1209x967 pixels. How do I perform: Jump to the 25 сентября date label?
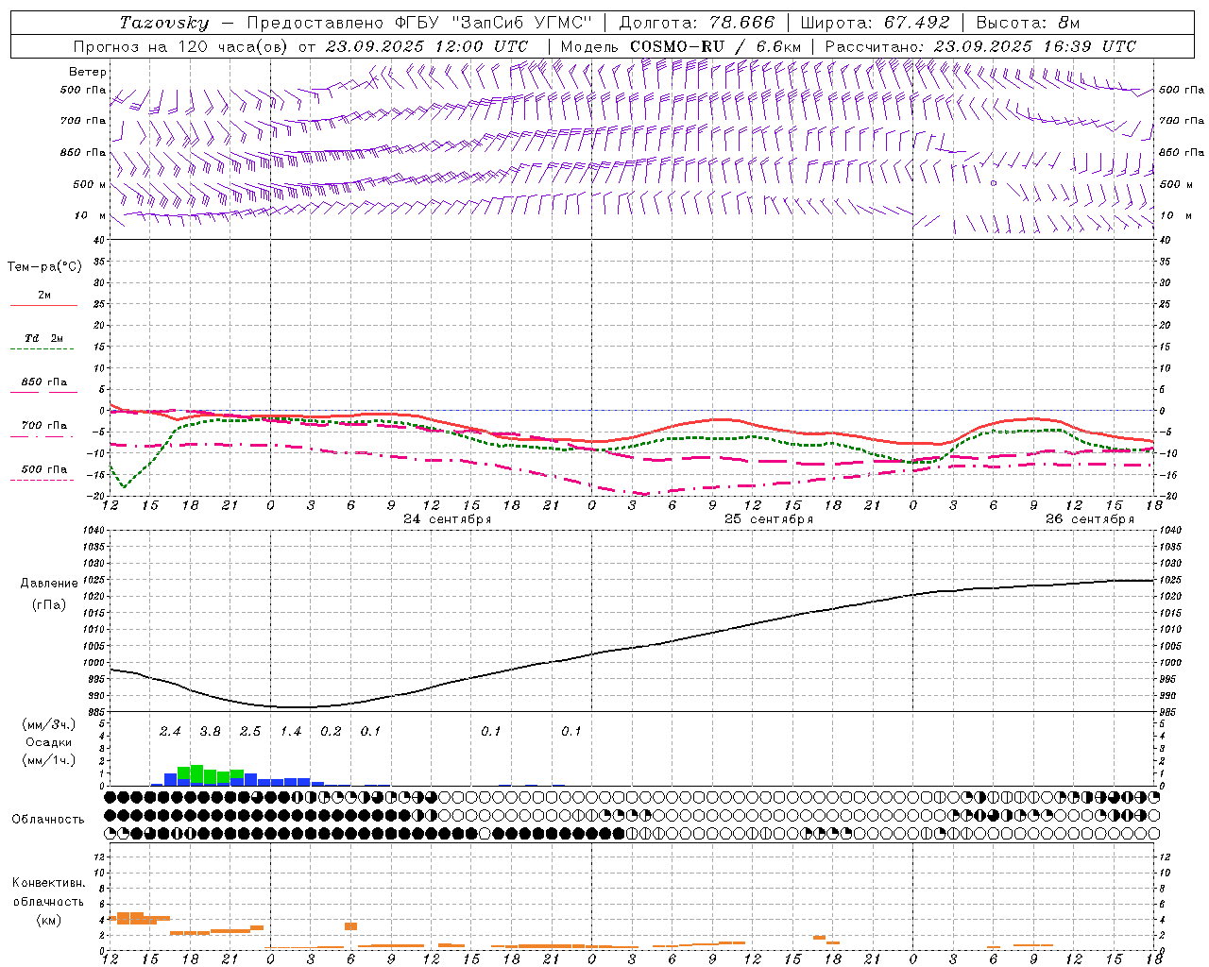768,519
